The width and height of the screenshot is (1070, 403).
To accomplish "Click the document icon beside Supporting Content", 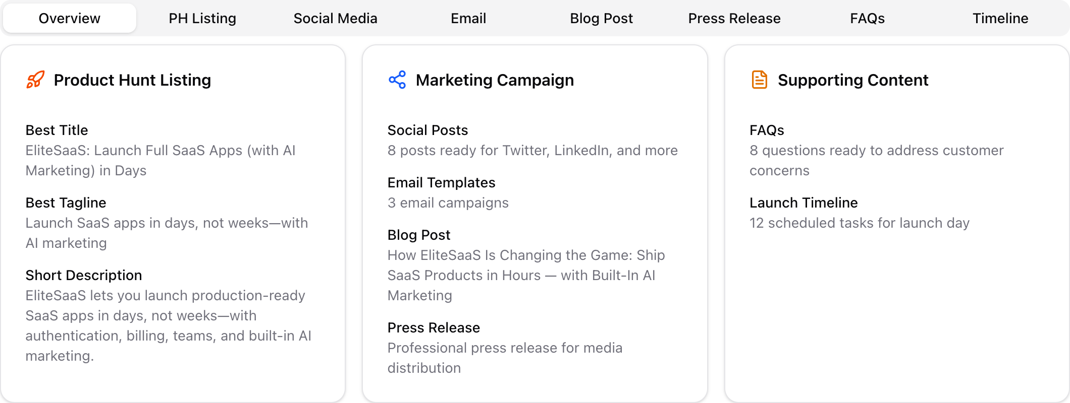I will 759,80.
